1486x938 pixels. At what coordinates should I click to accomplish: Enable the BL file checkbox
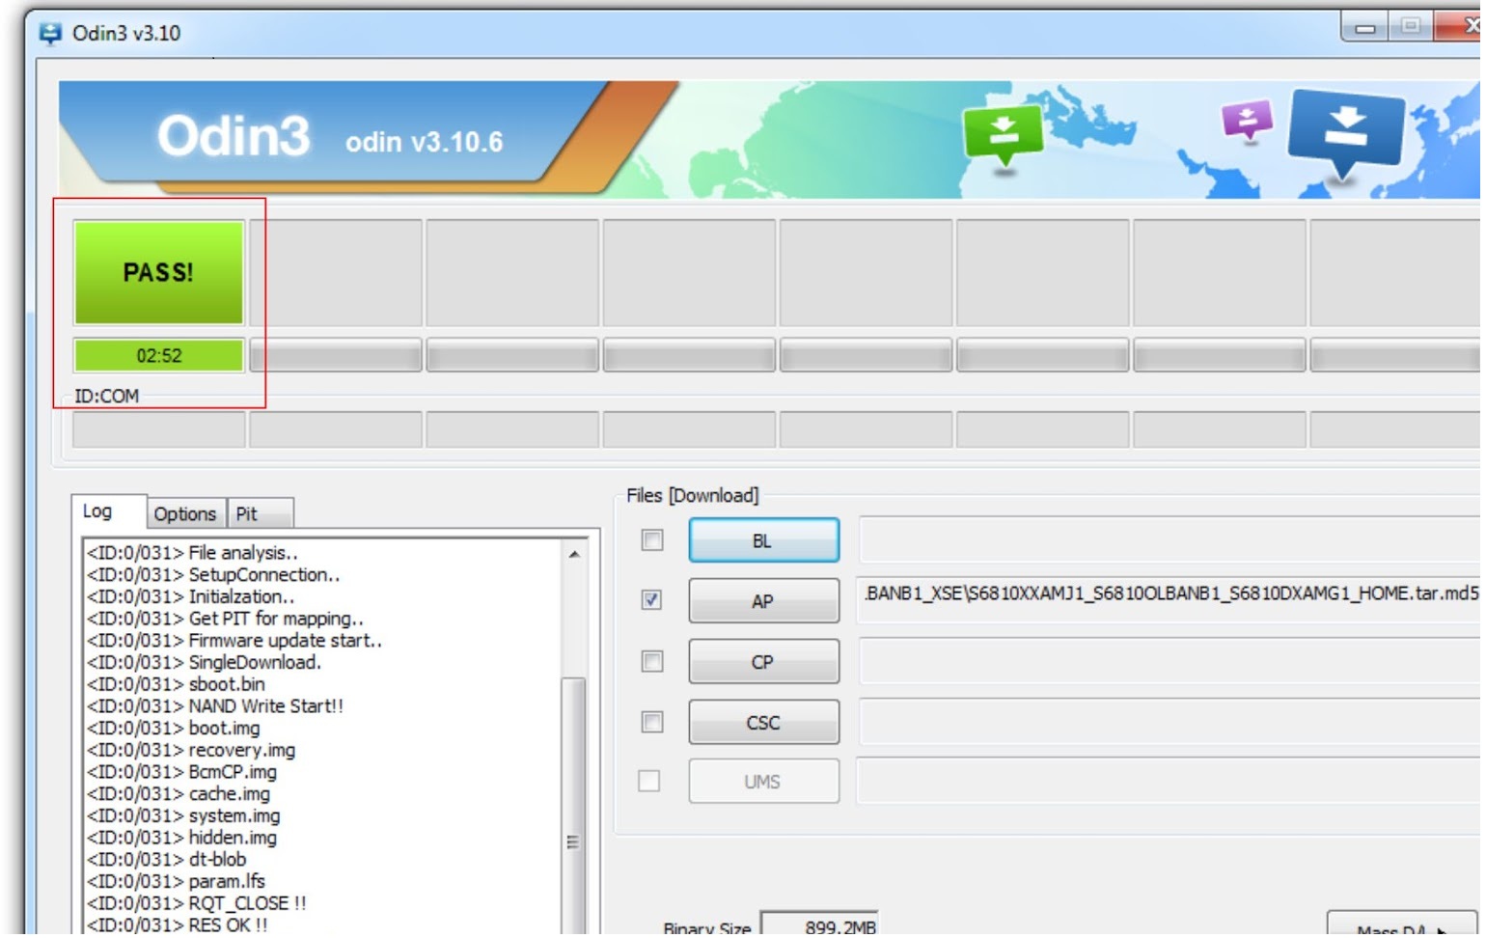click(652, 540)
